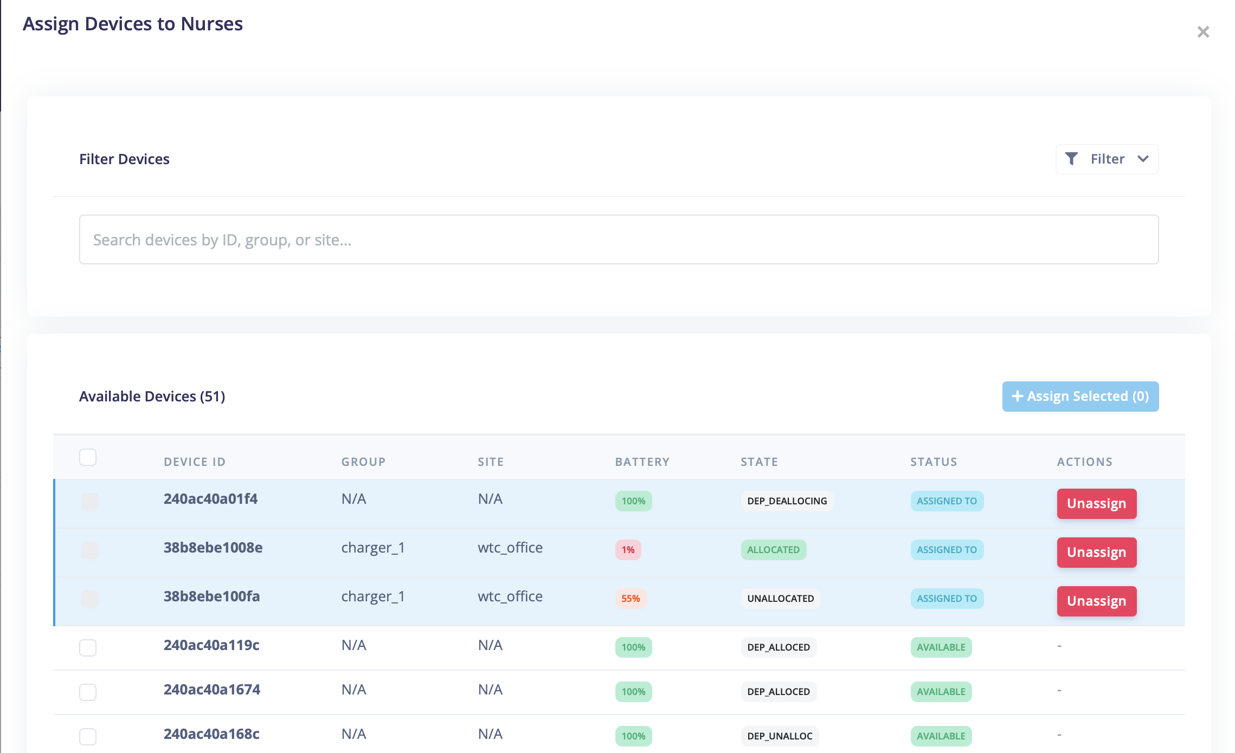Toggle the select-all devices checkbox
Viewport: 1235px width, 753px height.
tap(88, 457)
